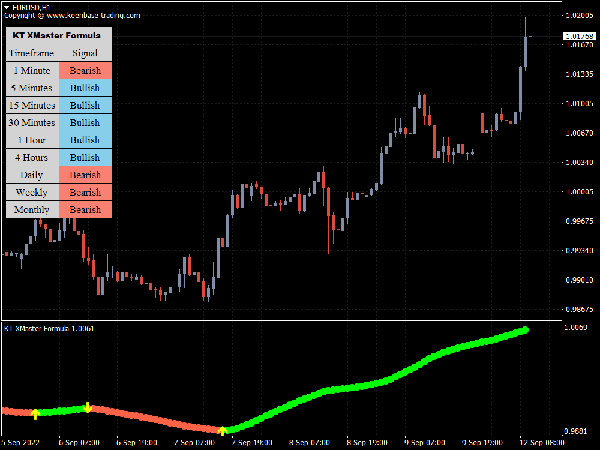Click the KT XMaster Formula 1.0061 indicator label
This screenshot has height=450, width=600.
[x=49, y=329]
